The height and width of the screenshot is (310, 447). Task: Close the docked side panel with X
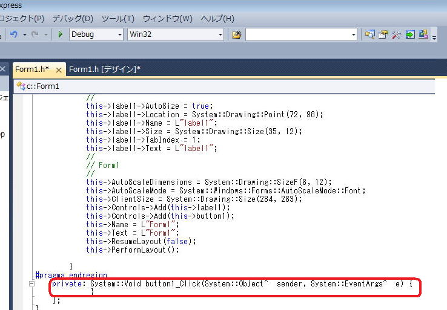click(x=2, y=68)
